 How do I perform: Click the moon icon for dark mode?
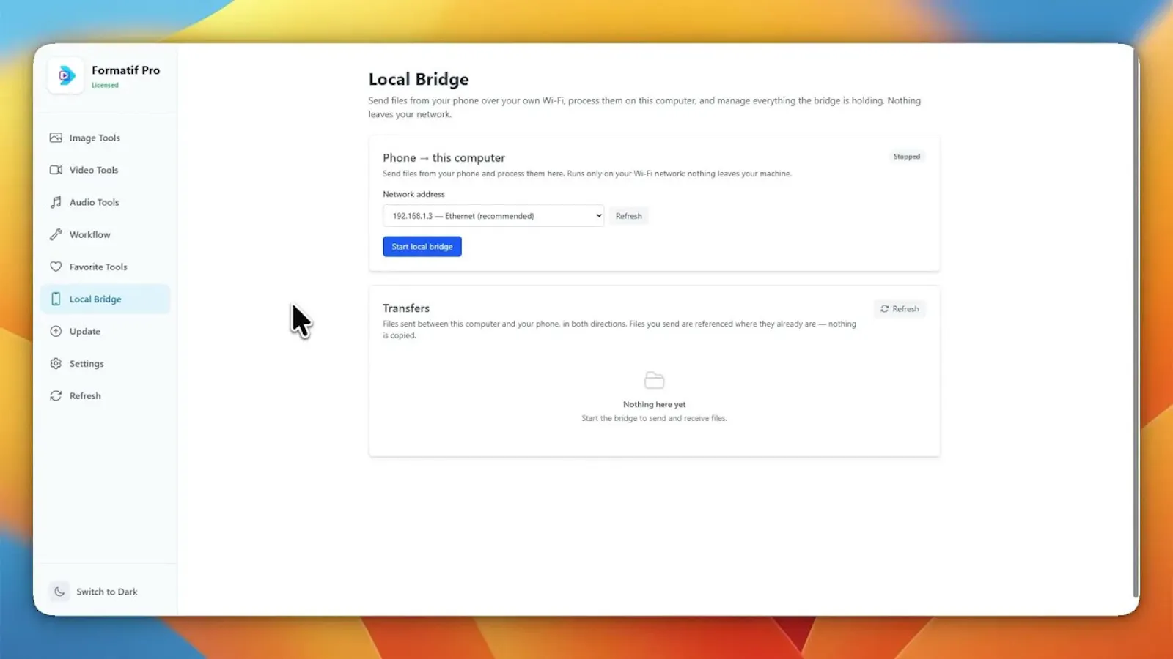[59, 592]
